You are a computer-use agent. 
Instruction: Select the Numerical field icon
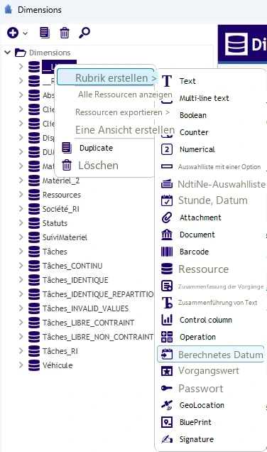pyautogui.click(x=167, y=149)
